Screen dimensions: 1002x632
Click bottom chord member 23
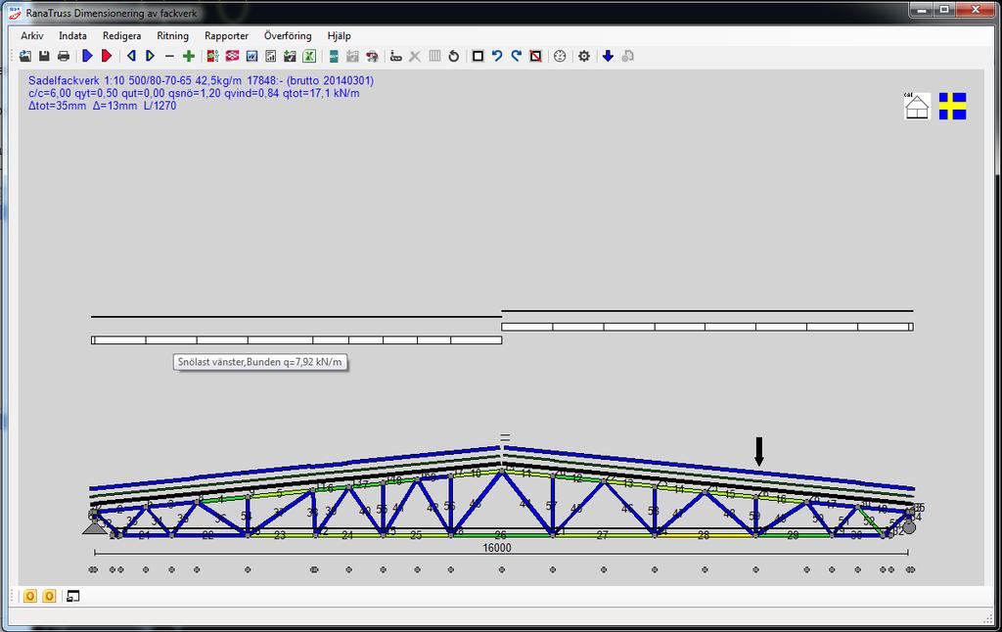[x=281, y=535]
